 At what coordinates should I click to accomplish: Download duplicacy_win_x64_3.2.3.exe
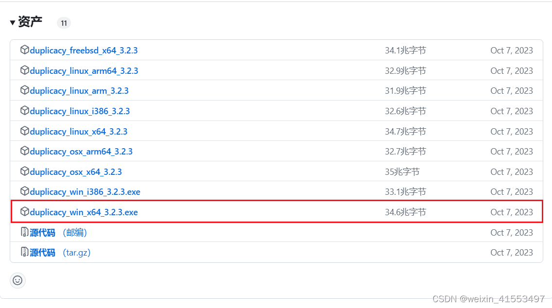point(84,213)
